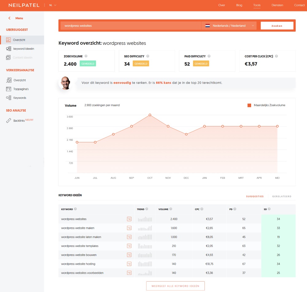Open the Diensten menu item

point(277,5)
